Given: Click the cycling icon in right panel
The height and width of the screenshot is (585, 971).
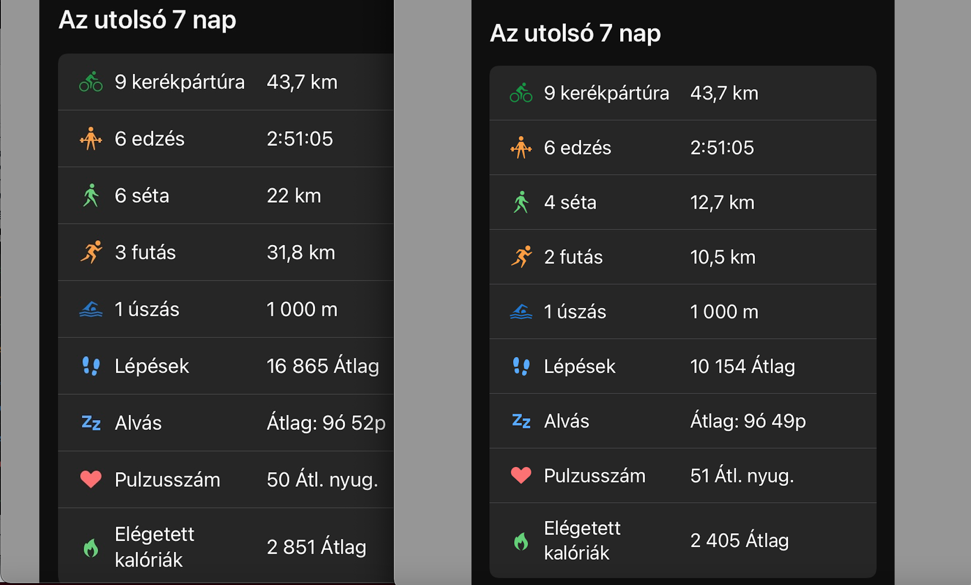Looking at the screenshot, I should (521, 93).
